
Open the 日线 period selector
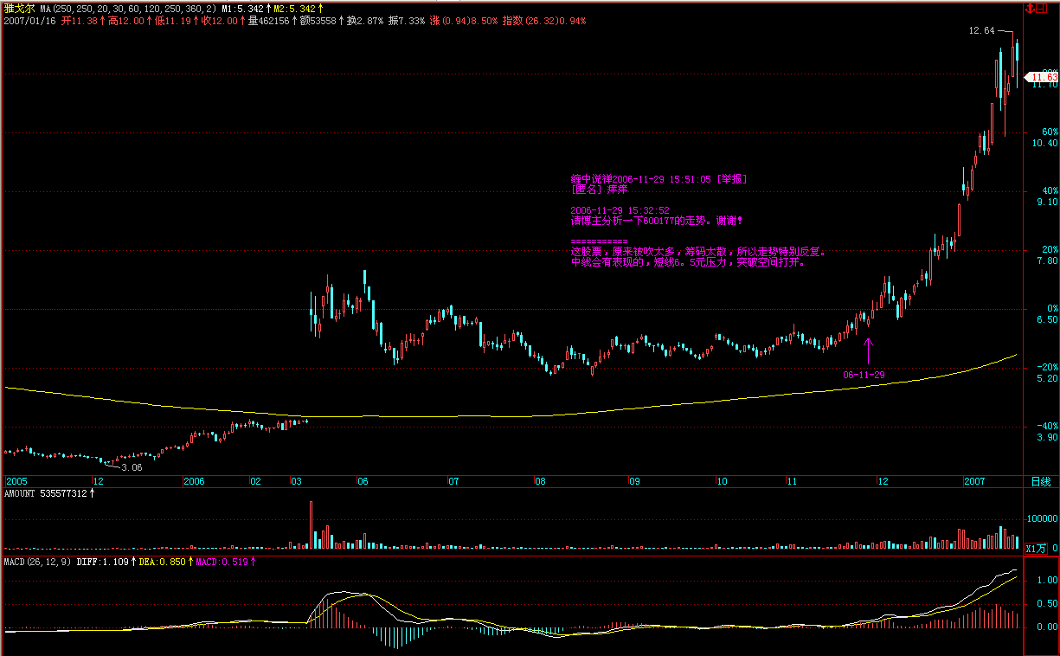pyautogui.click(x=1040, y=481)
